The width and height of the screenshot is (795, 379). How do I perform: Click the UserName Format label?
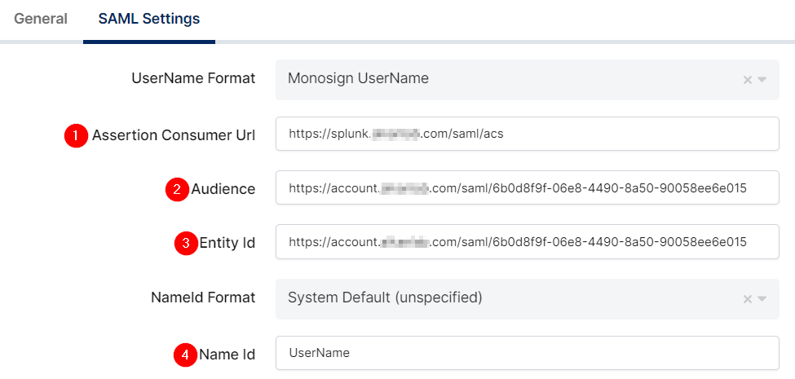click(193, 78)
